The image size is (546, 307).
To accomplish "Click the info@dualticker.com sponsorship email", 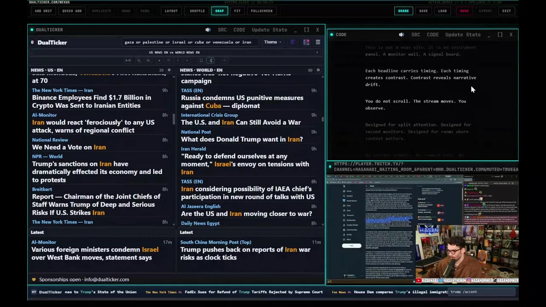I will click(107, 280).
